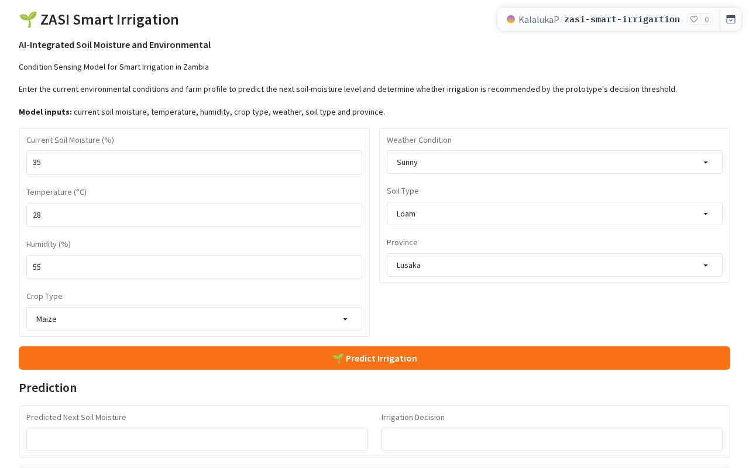Viewport: 749px width, 468px height.
Task: Click the Predicted Next Soil Moisture output box
Action: tap(197, 439)
